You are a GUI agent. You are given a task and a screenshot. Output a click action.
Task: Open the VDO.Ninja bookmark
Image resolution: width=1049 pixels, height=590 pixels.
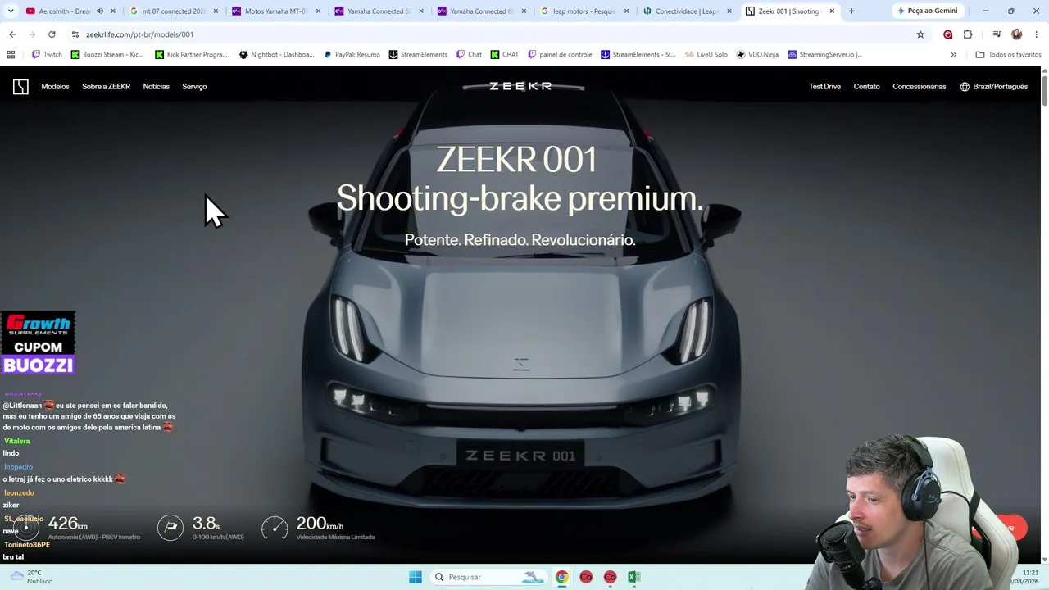click(757, 55)
